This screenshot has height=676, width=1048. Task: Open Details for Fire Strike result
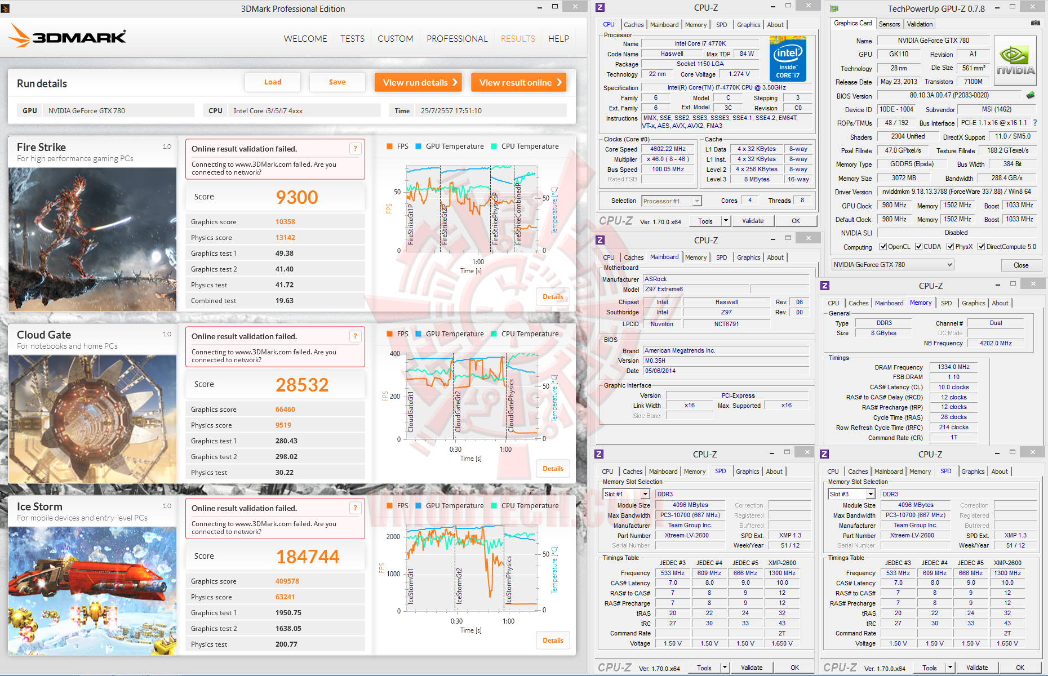coord(553,297)
